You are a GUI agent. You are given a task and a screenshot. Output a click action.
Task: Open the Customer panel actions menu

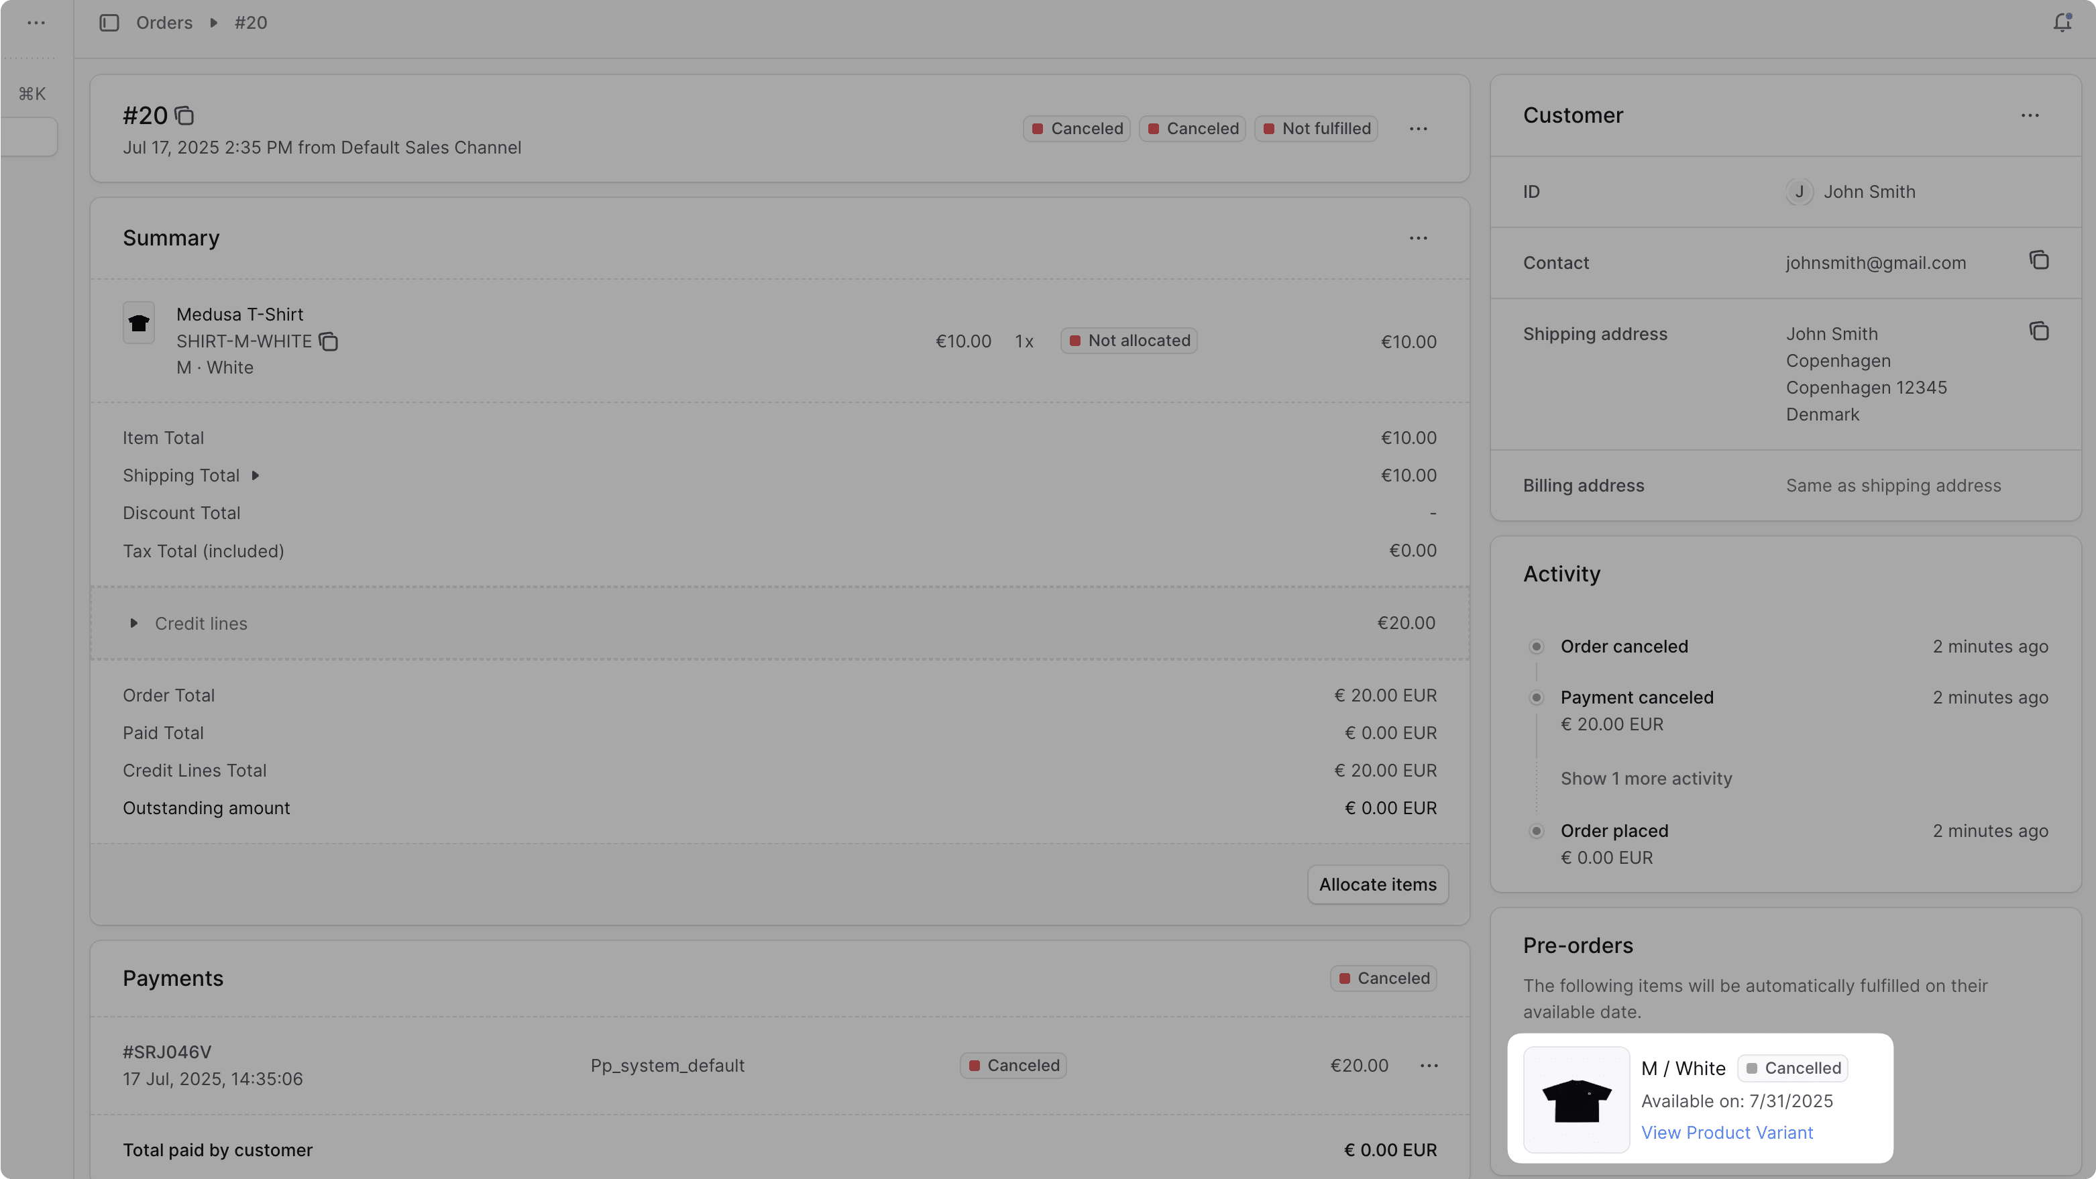pos(2030,115)
